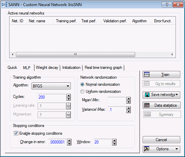The image size is (185, 157).
Task: Expand the Save networks dropdown arrow
Action: [x=177, y=95]
